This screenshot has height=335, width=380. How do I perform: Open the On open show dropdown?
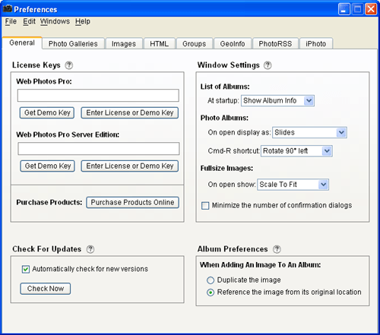pos(293,185)
